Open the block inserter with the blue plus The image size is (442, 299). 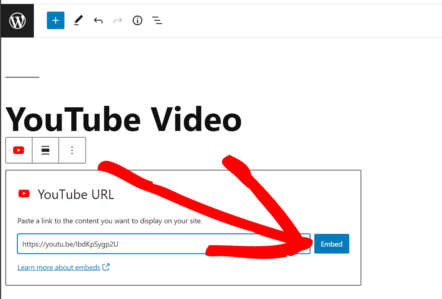pos(55,20)
